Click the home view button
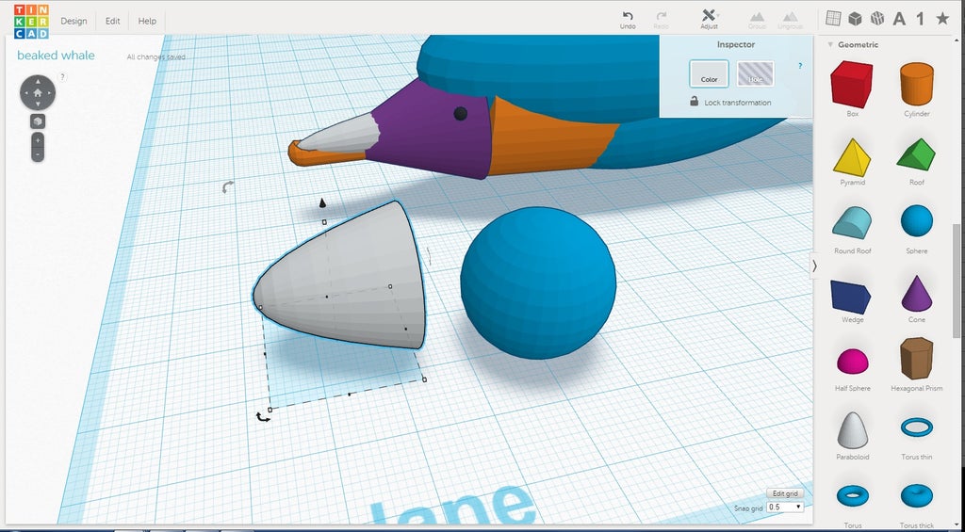Screen dimensions: 965x532 click(38, 93)
